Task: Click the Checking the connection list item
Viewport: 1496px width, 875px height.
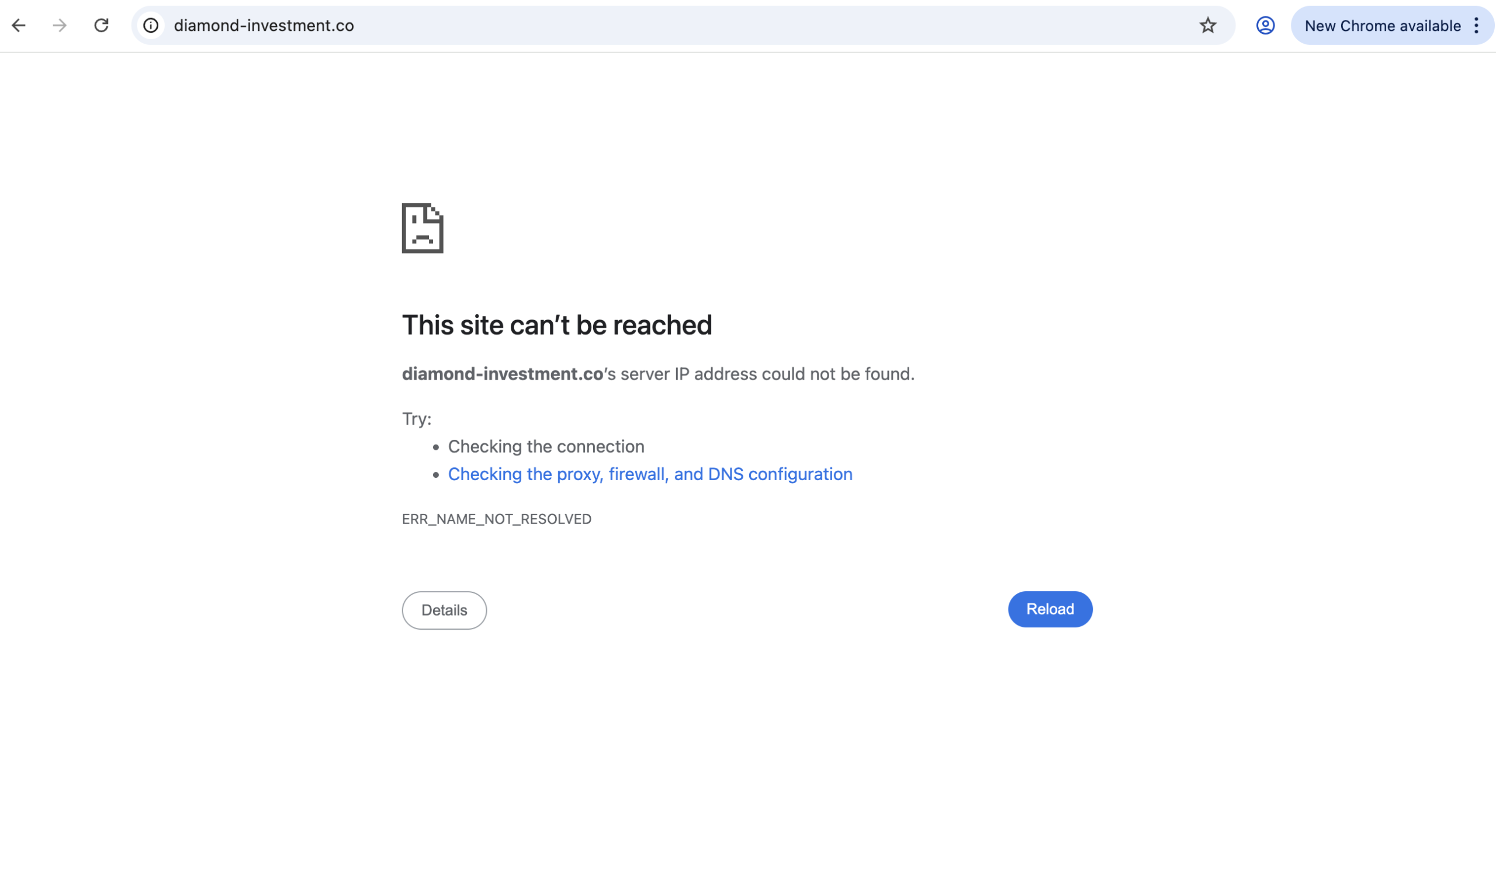Action: [546, 446]
